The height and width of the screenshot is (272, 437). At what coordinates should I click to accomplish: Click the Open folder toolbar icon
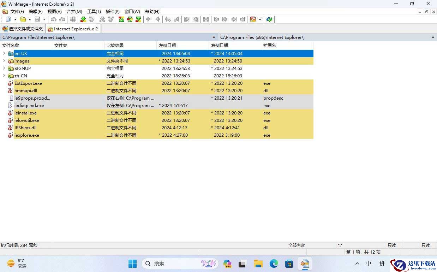pos(23,19)
